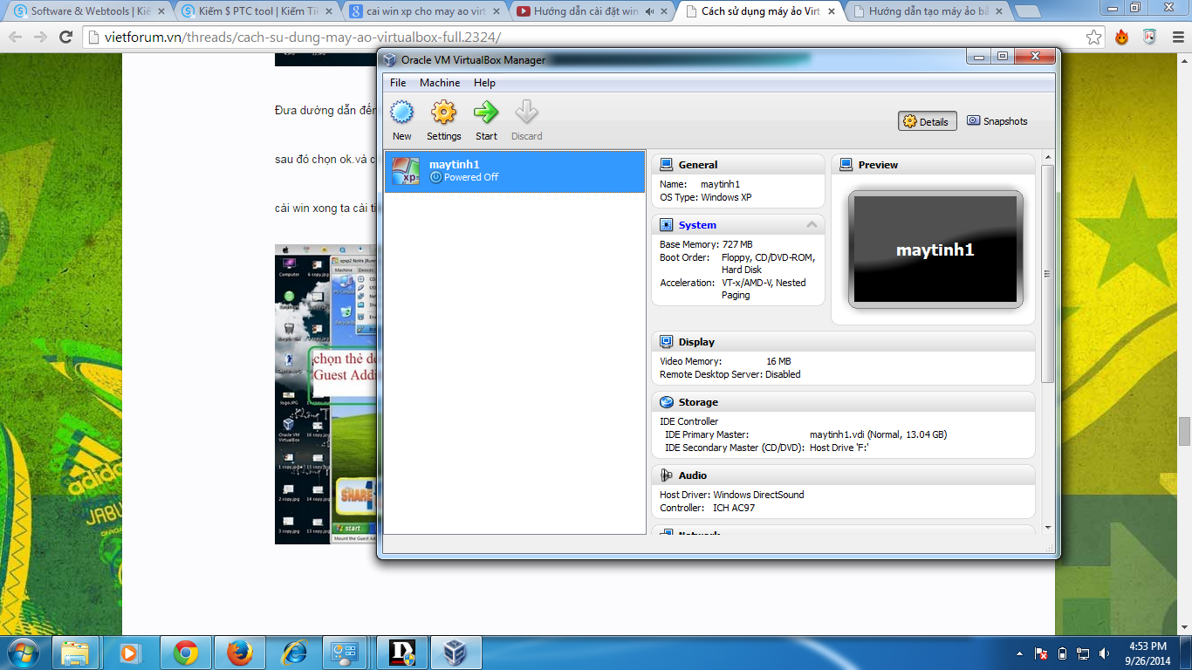Bookmark the page with the star icon
This screenshot has width=1192, height=670.
coord(1093,37)
